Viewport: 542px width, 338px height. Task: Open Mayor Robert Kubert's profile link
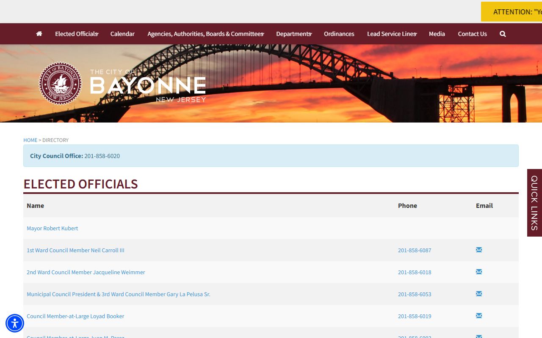(53, 228)
